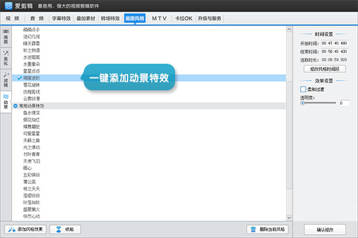Select the 天使飞羽 effect
Image resolution: width=358 pixels, height=238 pixels.
point(31,161)
